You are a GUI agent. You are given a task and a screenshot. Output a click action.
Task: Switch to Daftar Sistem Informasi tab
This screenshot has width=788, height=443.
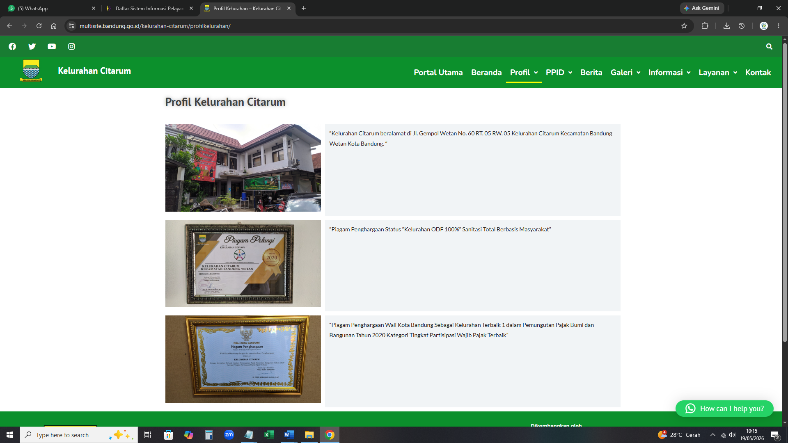150,8
